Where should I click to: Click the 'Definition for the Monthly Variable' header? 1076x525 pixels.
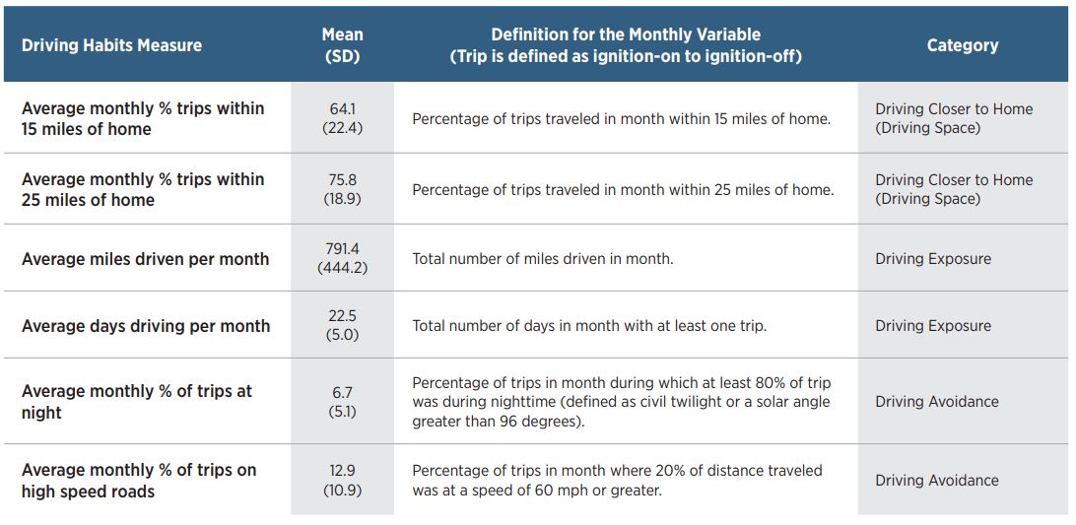[x=626, y=45]
